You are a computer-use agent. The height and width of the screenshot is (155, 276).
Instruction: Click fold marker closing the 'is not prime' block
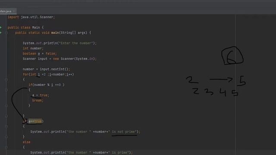click(6, 137)
